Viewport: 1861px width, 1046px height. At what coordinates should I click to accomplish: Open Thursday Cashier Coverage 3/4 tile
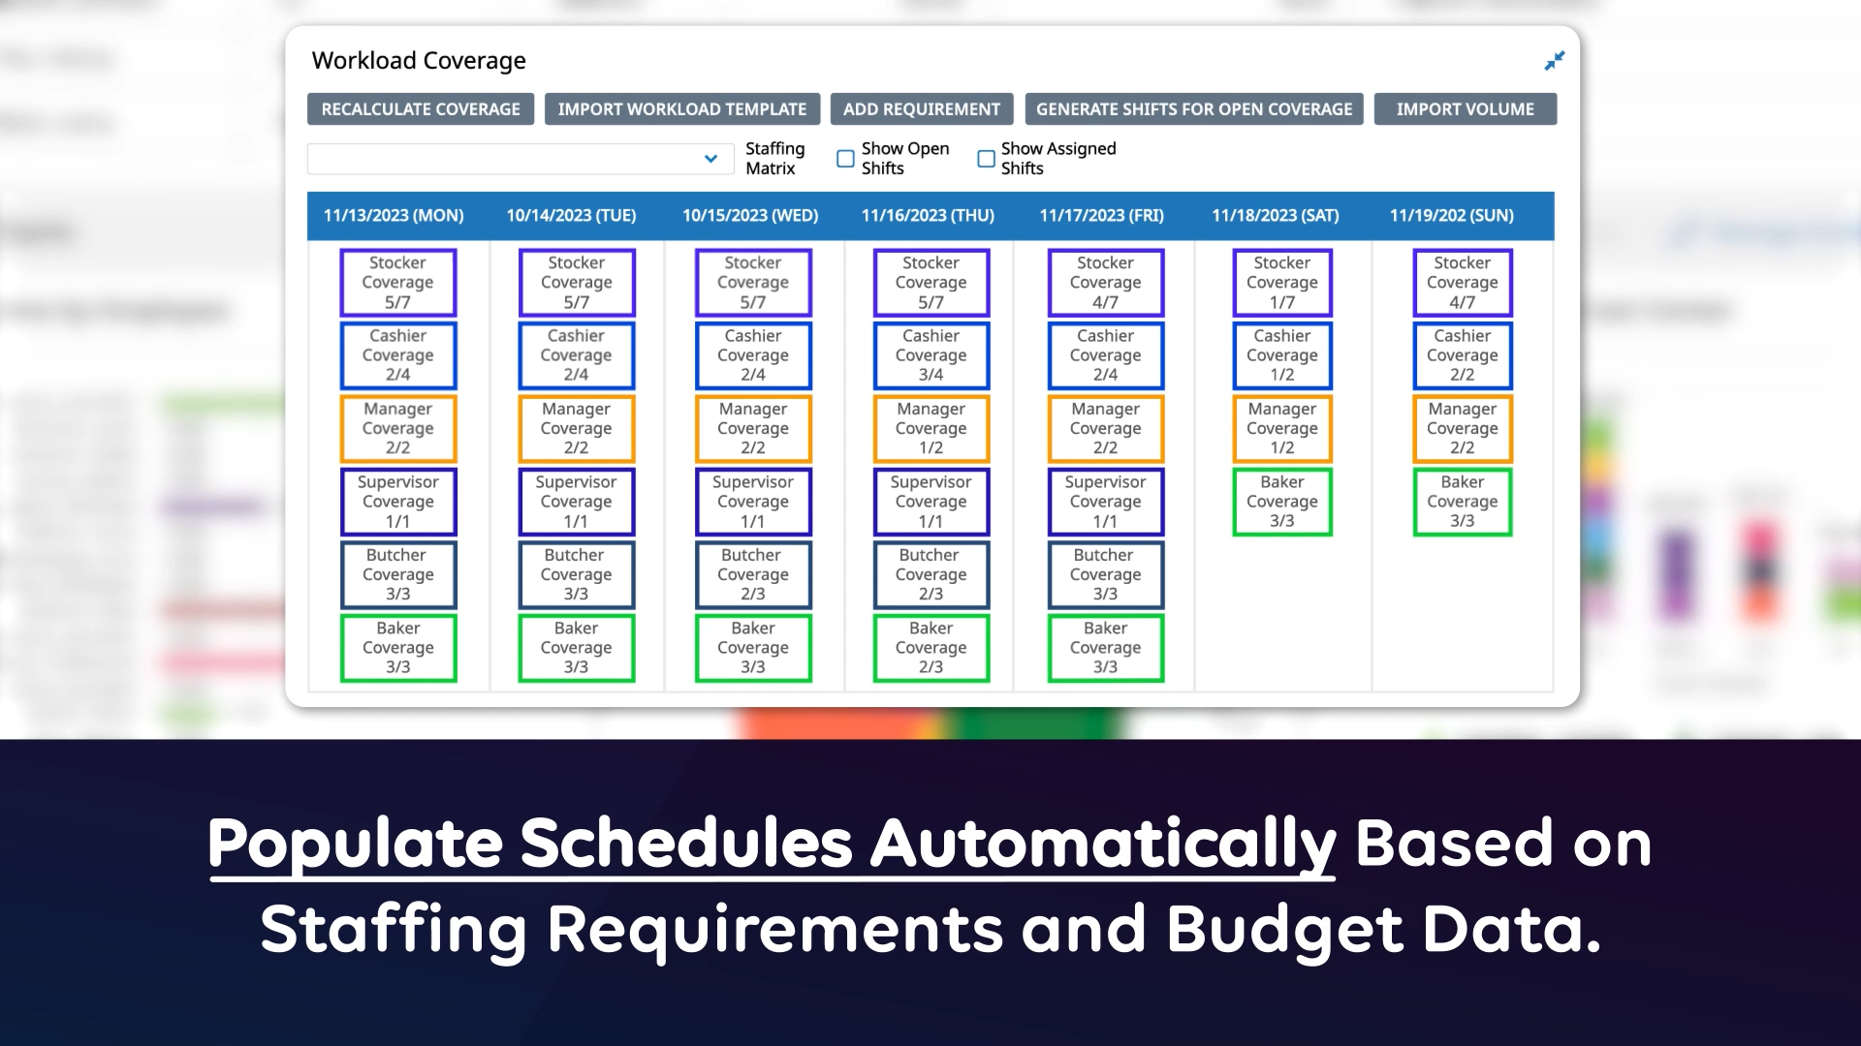point(930,355)
